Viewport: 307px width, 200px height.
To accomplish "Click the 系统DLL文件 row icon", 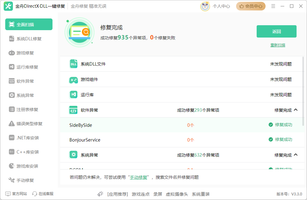I will coord(74,64).
